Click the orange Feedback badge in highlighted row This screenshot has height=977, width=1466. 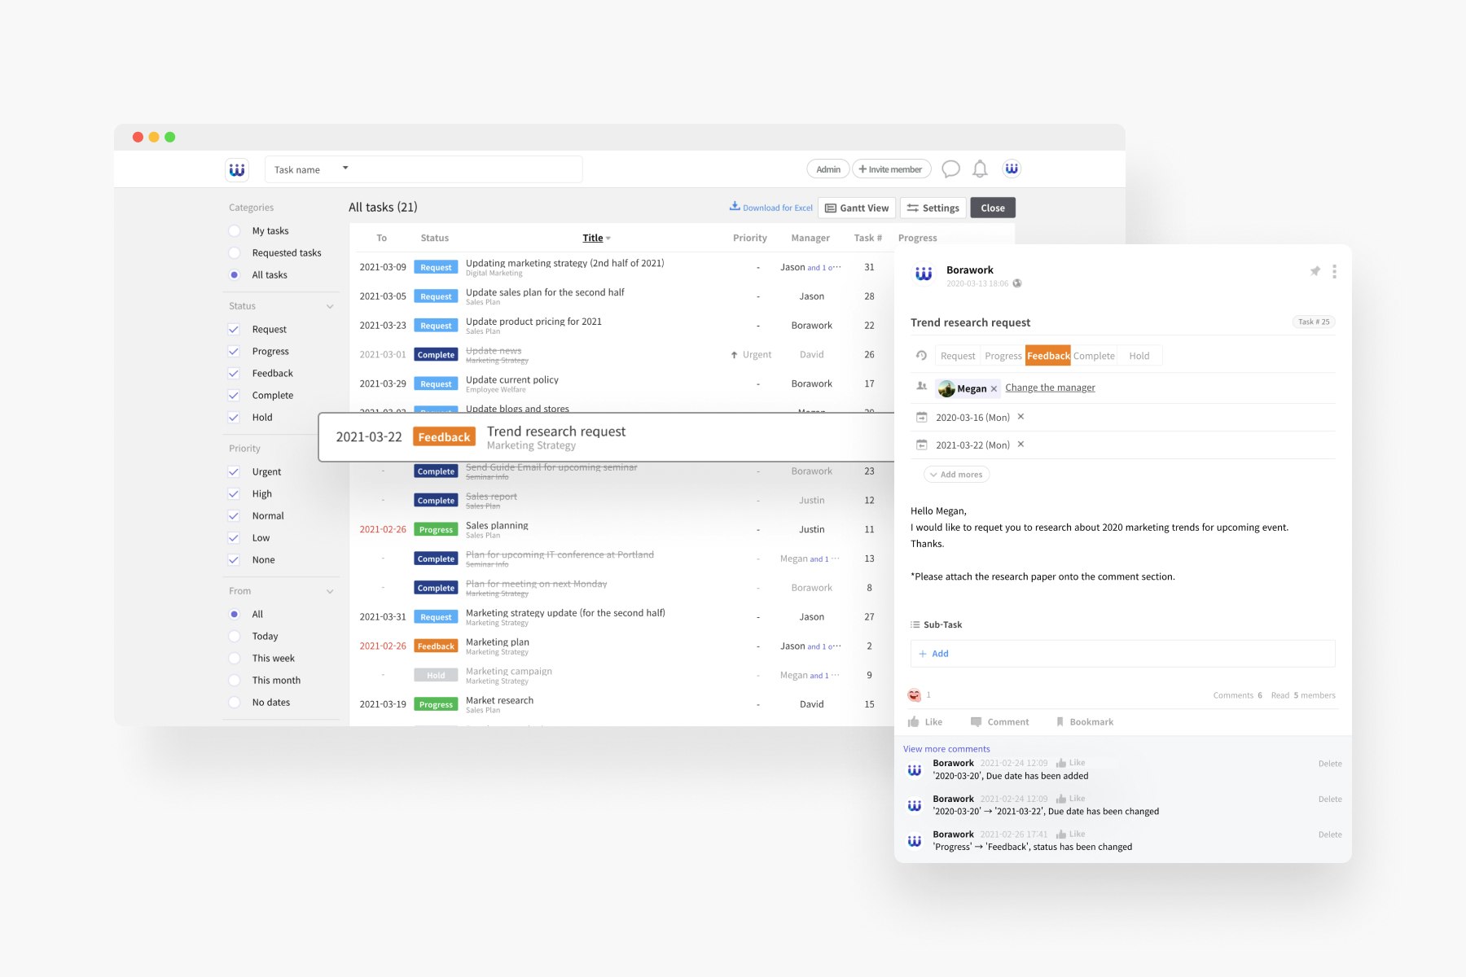[444, 437]
